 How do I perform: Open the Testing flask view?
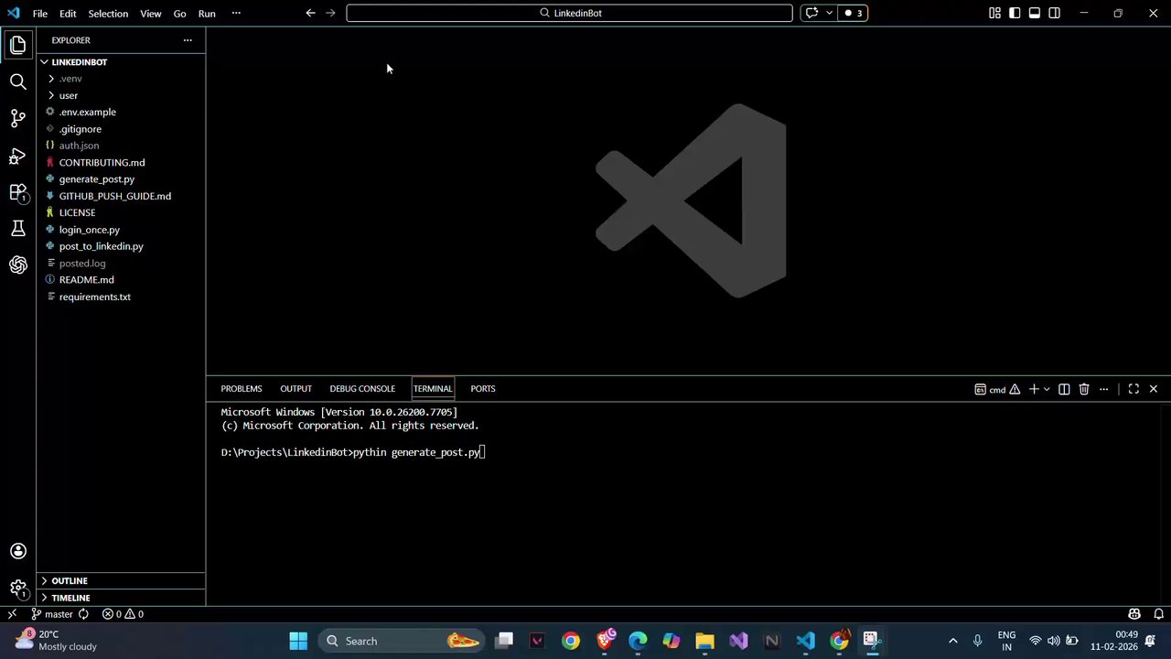click(x=18, y=229)
